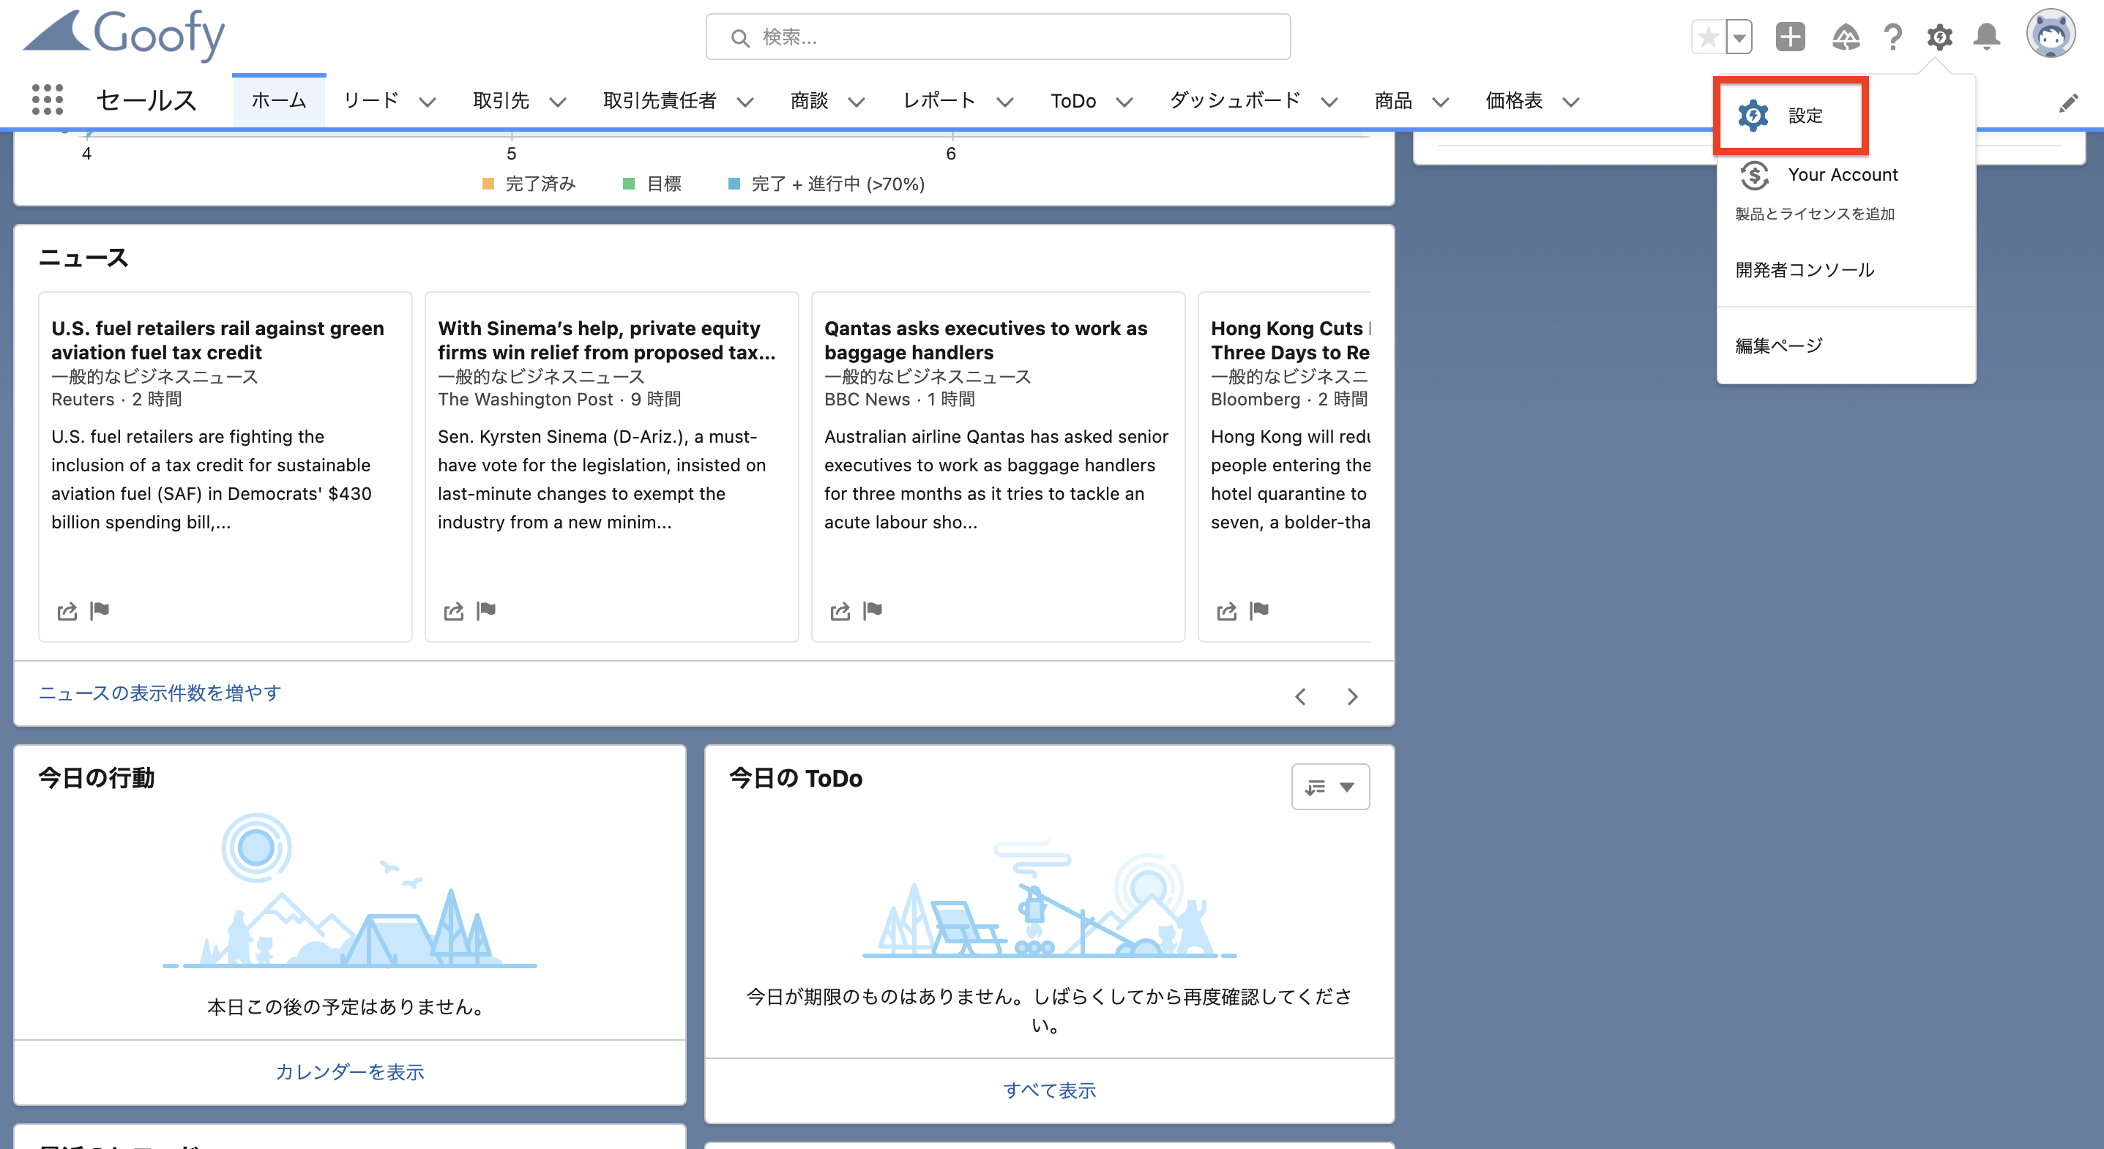Open the Qantas baggage handlers article
This screenshot has width=2104, height=1149.
pyautogui.click(x=985, y=340)
